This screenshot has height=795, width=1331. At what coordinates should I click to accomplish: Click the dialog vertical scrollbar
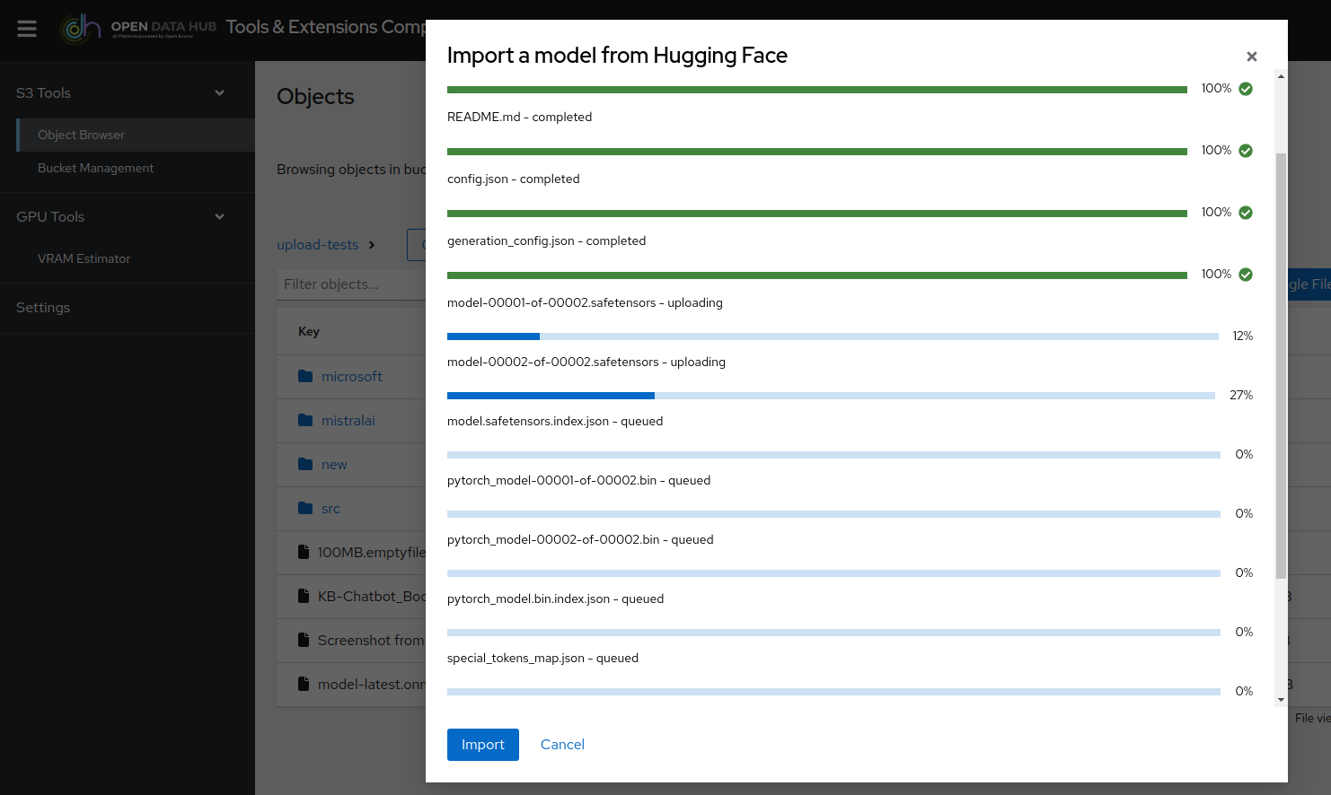click(1281, 365)
